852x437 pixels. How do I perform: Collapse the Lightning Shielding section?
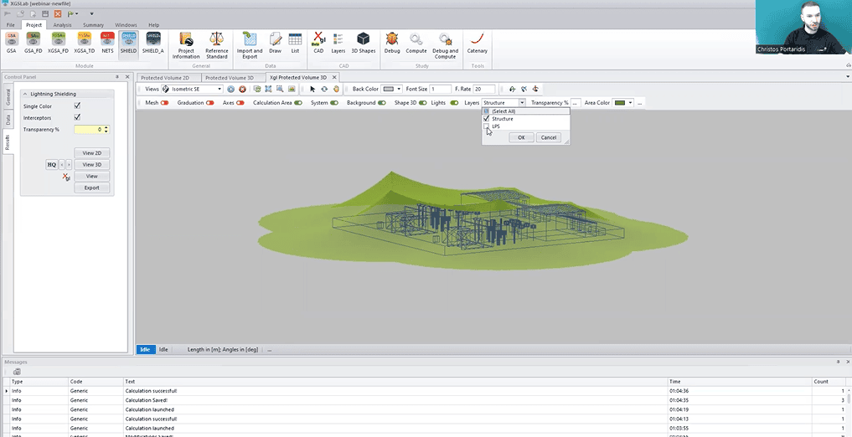25,94
